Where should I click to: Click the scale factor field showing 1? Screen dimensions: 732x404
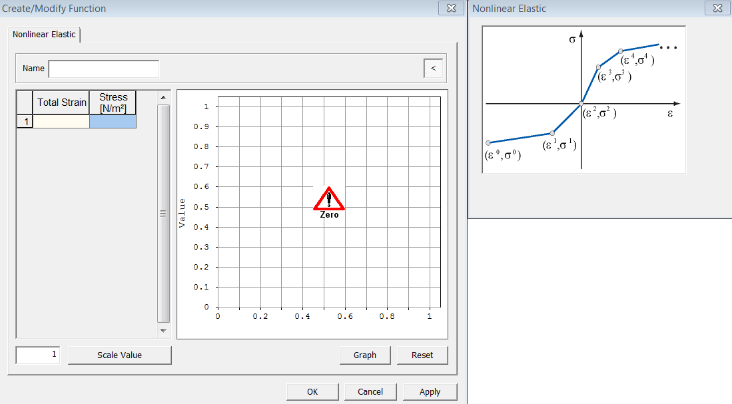click(37, 355)
